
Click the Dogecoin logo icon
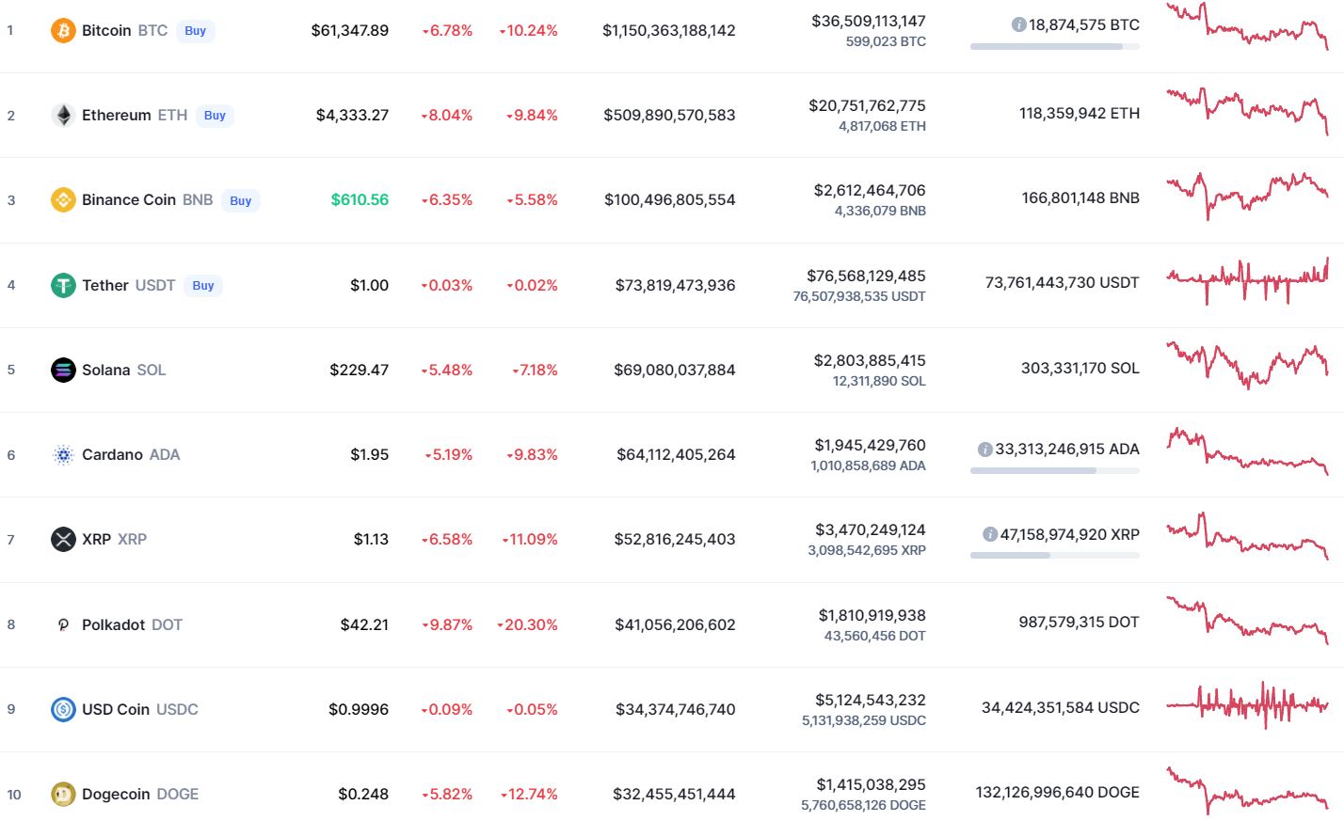[63, 795]
